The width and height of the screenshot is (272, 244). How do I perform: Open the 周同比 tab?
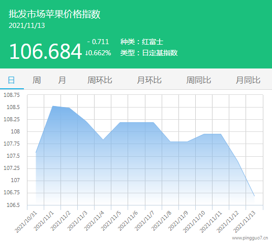click(x=199, y=80)
